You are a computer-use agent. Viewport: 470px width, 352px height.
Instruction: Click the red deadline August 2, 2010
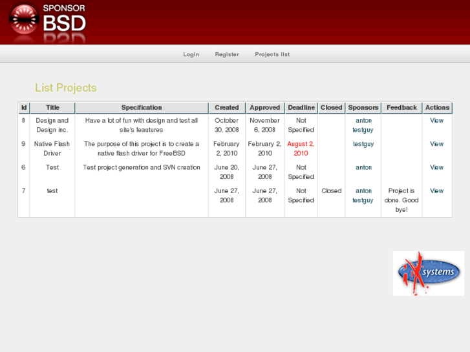[301, 149]
